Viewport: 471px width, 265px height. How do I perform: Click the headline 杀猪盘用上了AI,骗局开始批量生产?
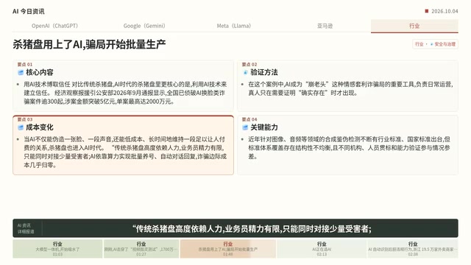89,44
